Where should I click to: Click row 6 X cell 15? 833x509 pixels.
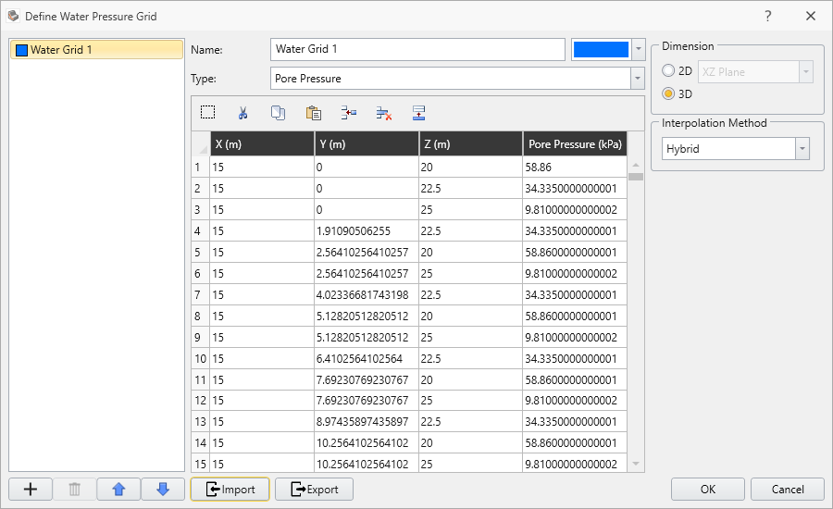coord(262,273)
